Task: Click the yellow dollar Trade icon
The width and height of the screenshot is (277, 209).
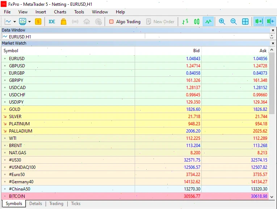Action: coord(38,22)
